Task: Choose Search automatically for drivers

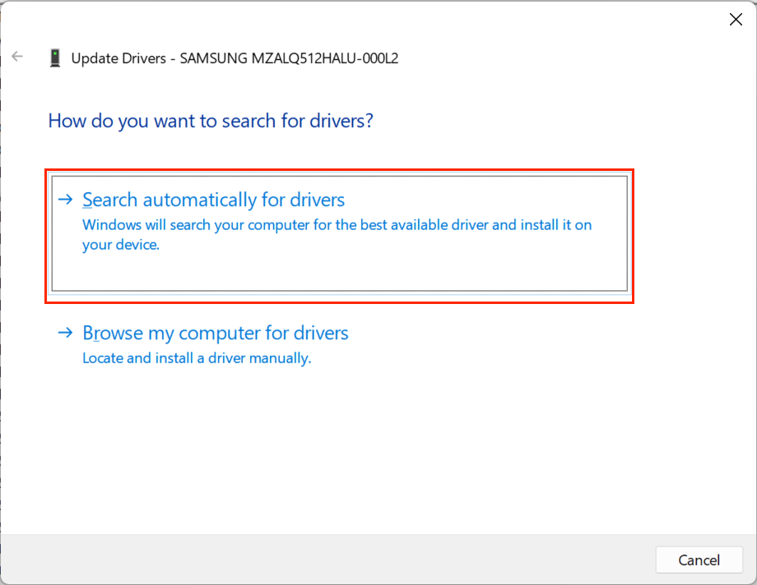Action: coord(213,199)
